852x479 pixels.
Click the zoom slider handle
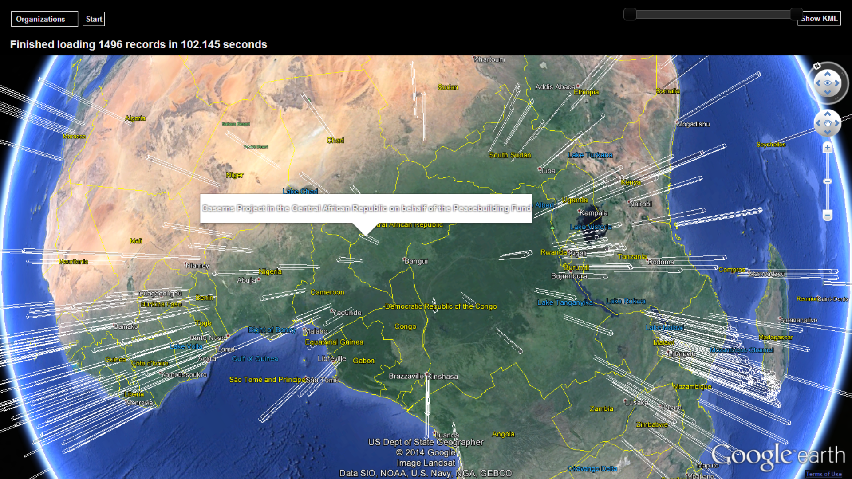click(x=827, y=181)
